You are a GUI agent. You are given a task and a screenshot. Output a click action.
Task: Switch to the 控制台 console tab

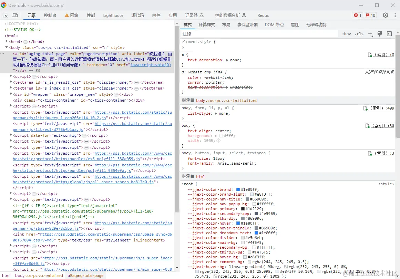[x=50, y=15]
